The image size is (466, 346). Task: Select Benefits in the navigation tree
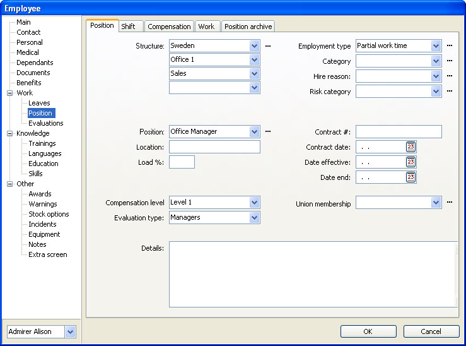[29, 83]
